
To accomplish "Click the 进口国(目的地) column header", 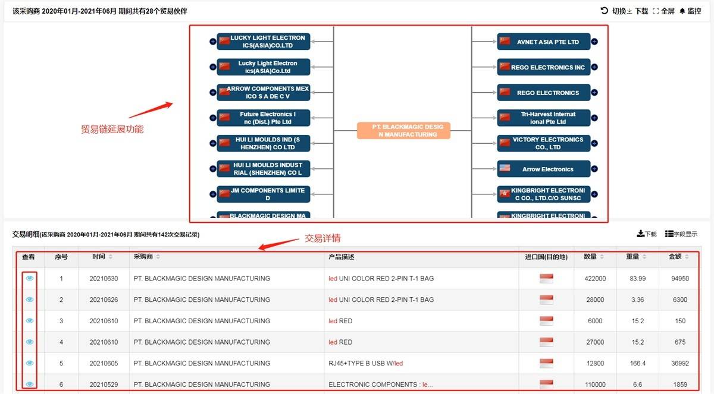I will pos(546,257).
